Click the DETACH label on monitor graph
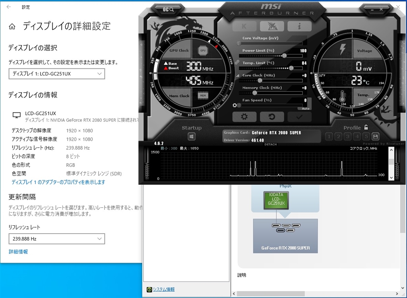Screen dimensions: 407x298 [270, 144]
